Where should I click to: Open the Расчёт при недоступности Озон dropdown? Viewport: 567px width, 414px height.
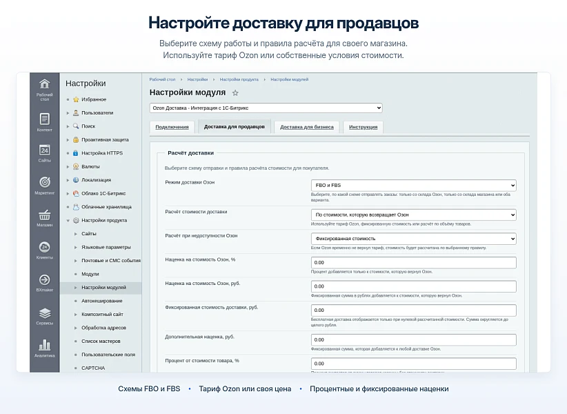[x=413, y=239]
